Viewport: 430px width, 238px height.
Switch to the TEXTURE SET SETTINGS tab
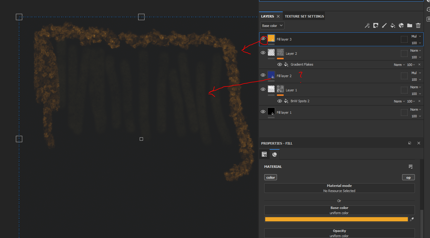point(304,16)
